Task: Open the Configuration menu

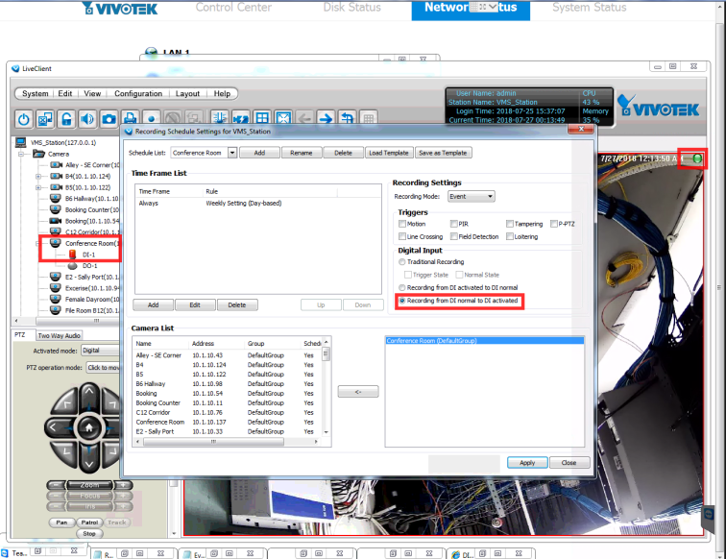Action: 138,94
